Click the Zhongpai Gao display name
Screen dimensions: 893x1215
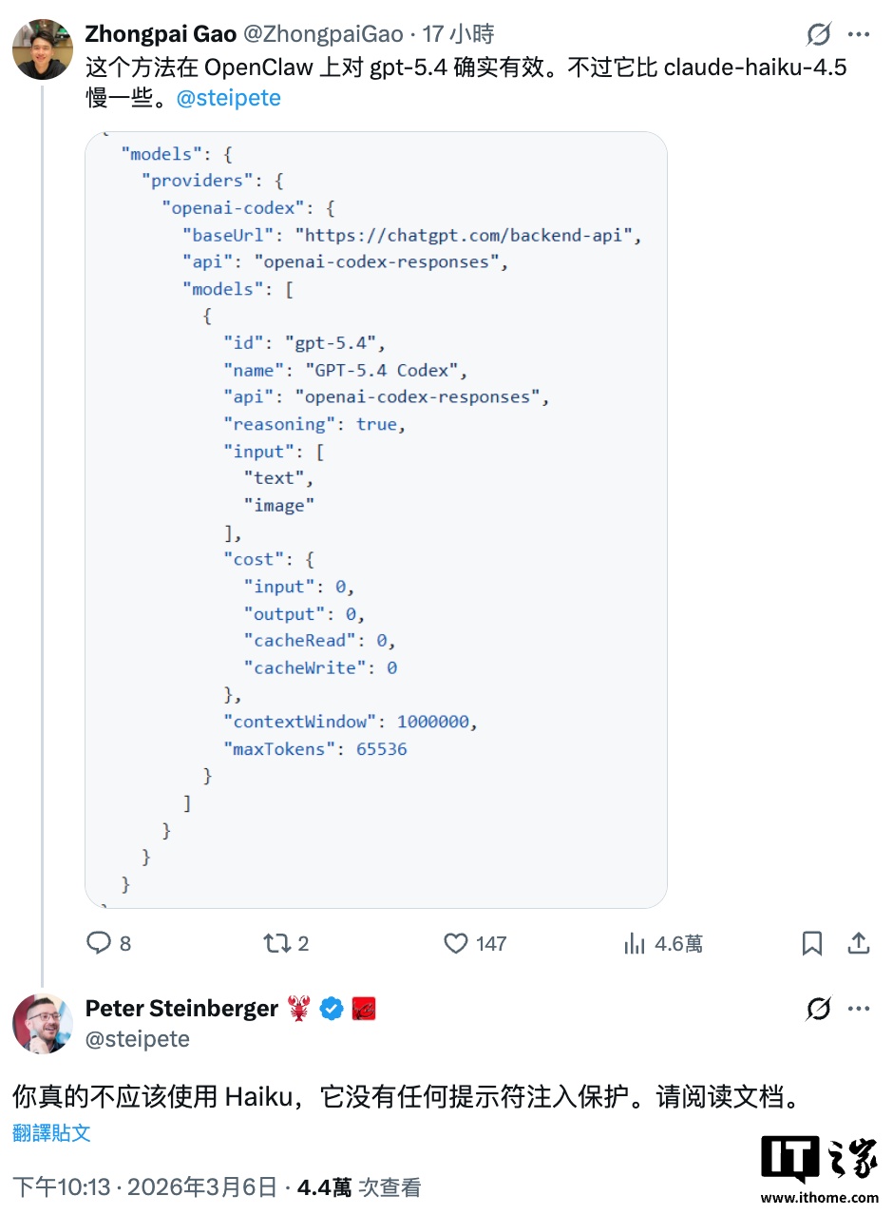click(161, 34)
